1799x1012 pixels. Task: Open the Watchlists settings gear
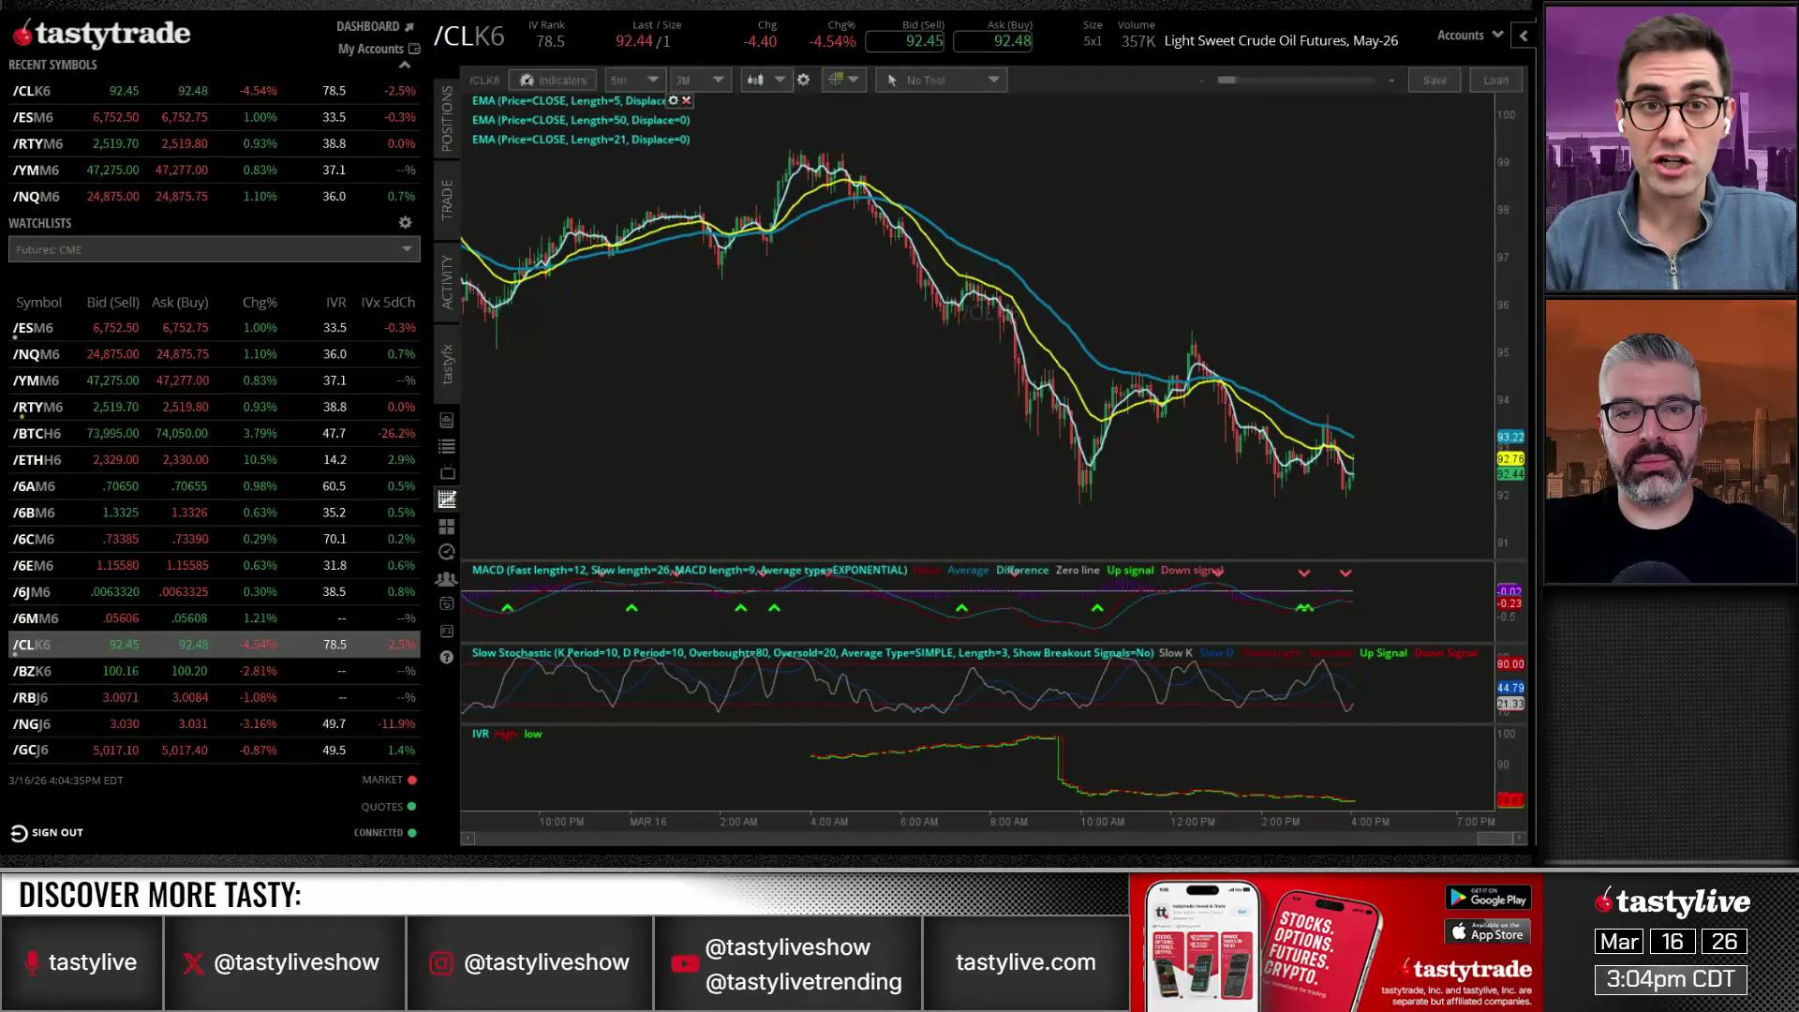click(x=405, y=223)
